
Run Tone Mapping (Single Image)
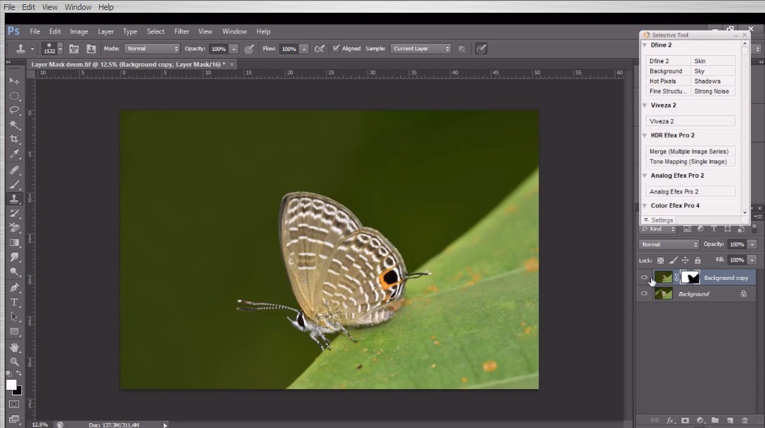pyautogui.click(x=690, y=161)
